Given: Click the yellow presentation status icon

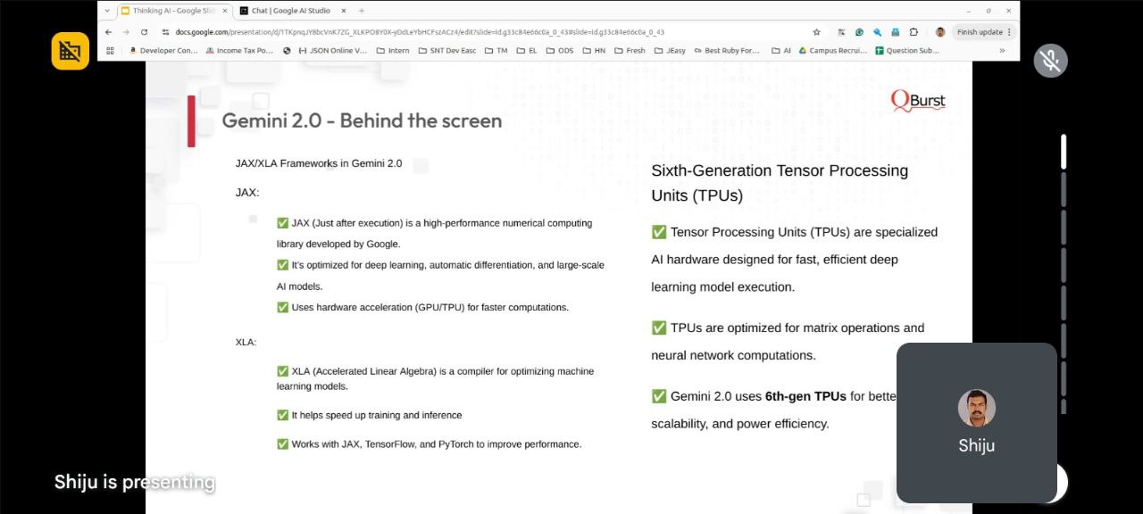Looking at the screenshot, I should [x=71, y=51].
